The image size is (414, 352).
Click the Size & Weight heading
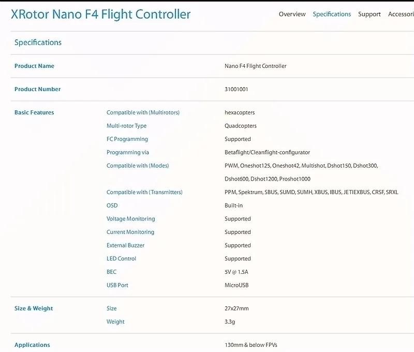[x=34, y=309]
